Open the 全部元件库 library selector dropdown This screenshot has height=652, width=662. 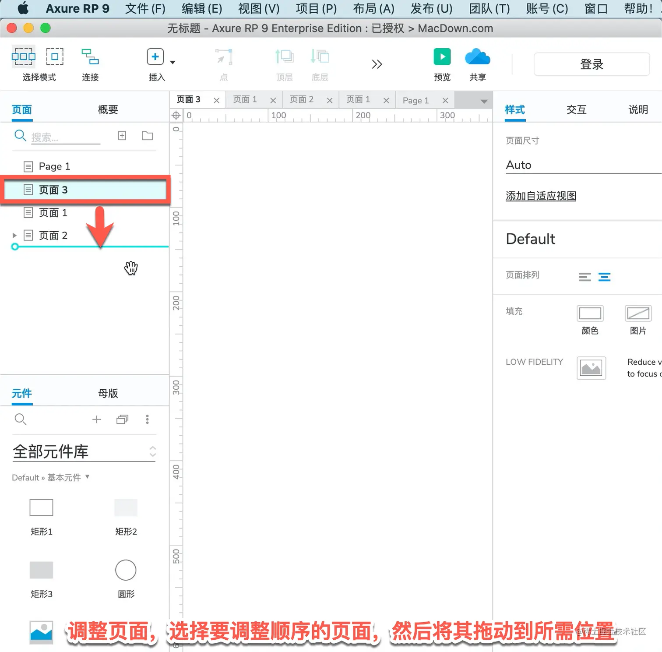84,451
